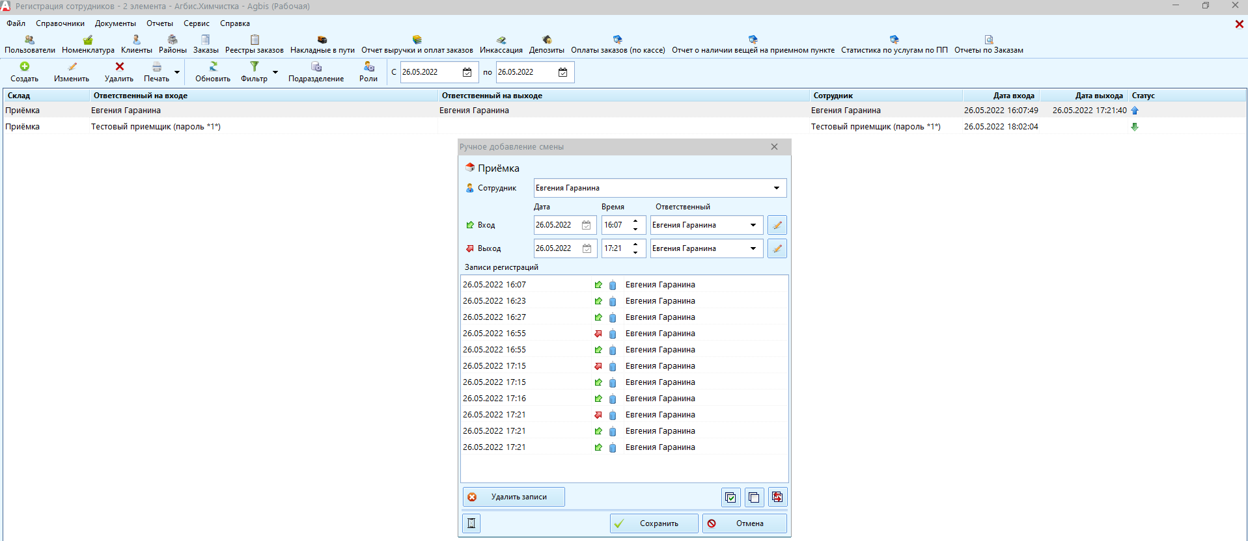The height and width of the screenshot is (541, 1248).
Task: Open the Файл menu
Action: (16, 23)
